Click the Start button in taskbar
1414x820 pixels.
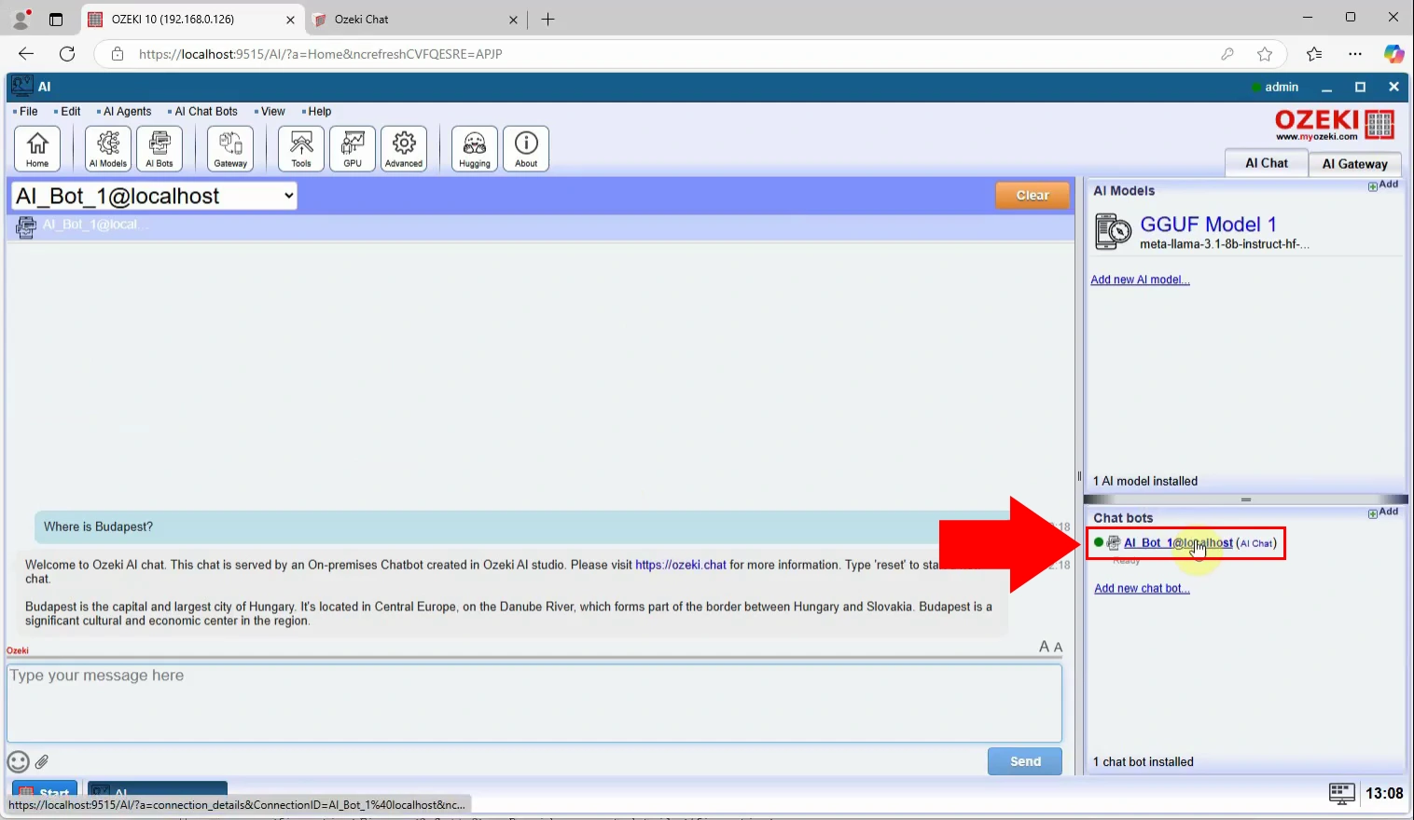[44, 791]
